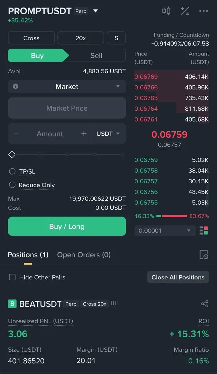Open the three-dot more options menu
The width and height of the screenshot is (217, 374).
(x=203, y=11)
